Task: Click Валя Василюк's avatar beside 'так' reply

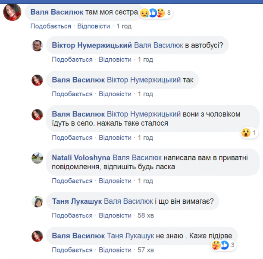Action: click(x=38, y=80)
